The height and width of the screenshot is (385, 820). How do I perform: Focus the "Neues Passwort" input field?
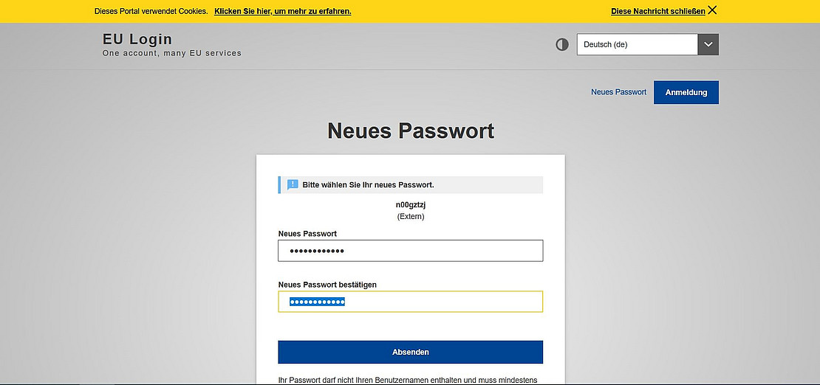(410, 251)
